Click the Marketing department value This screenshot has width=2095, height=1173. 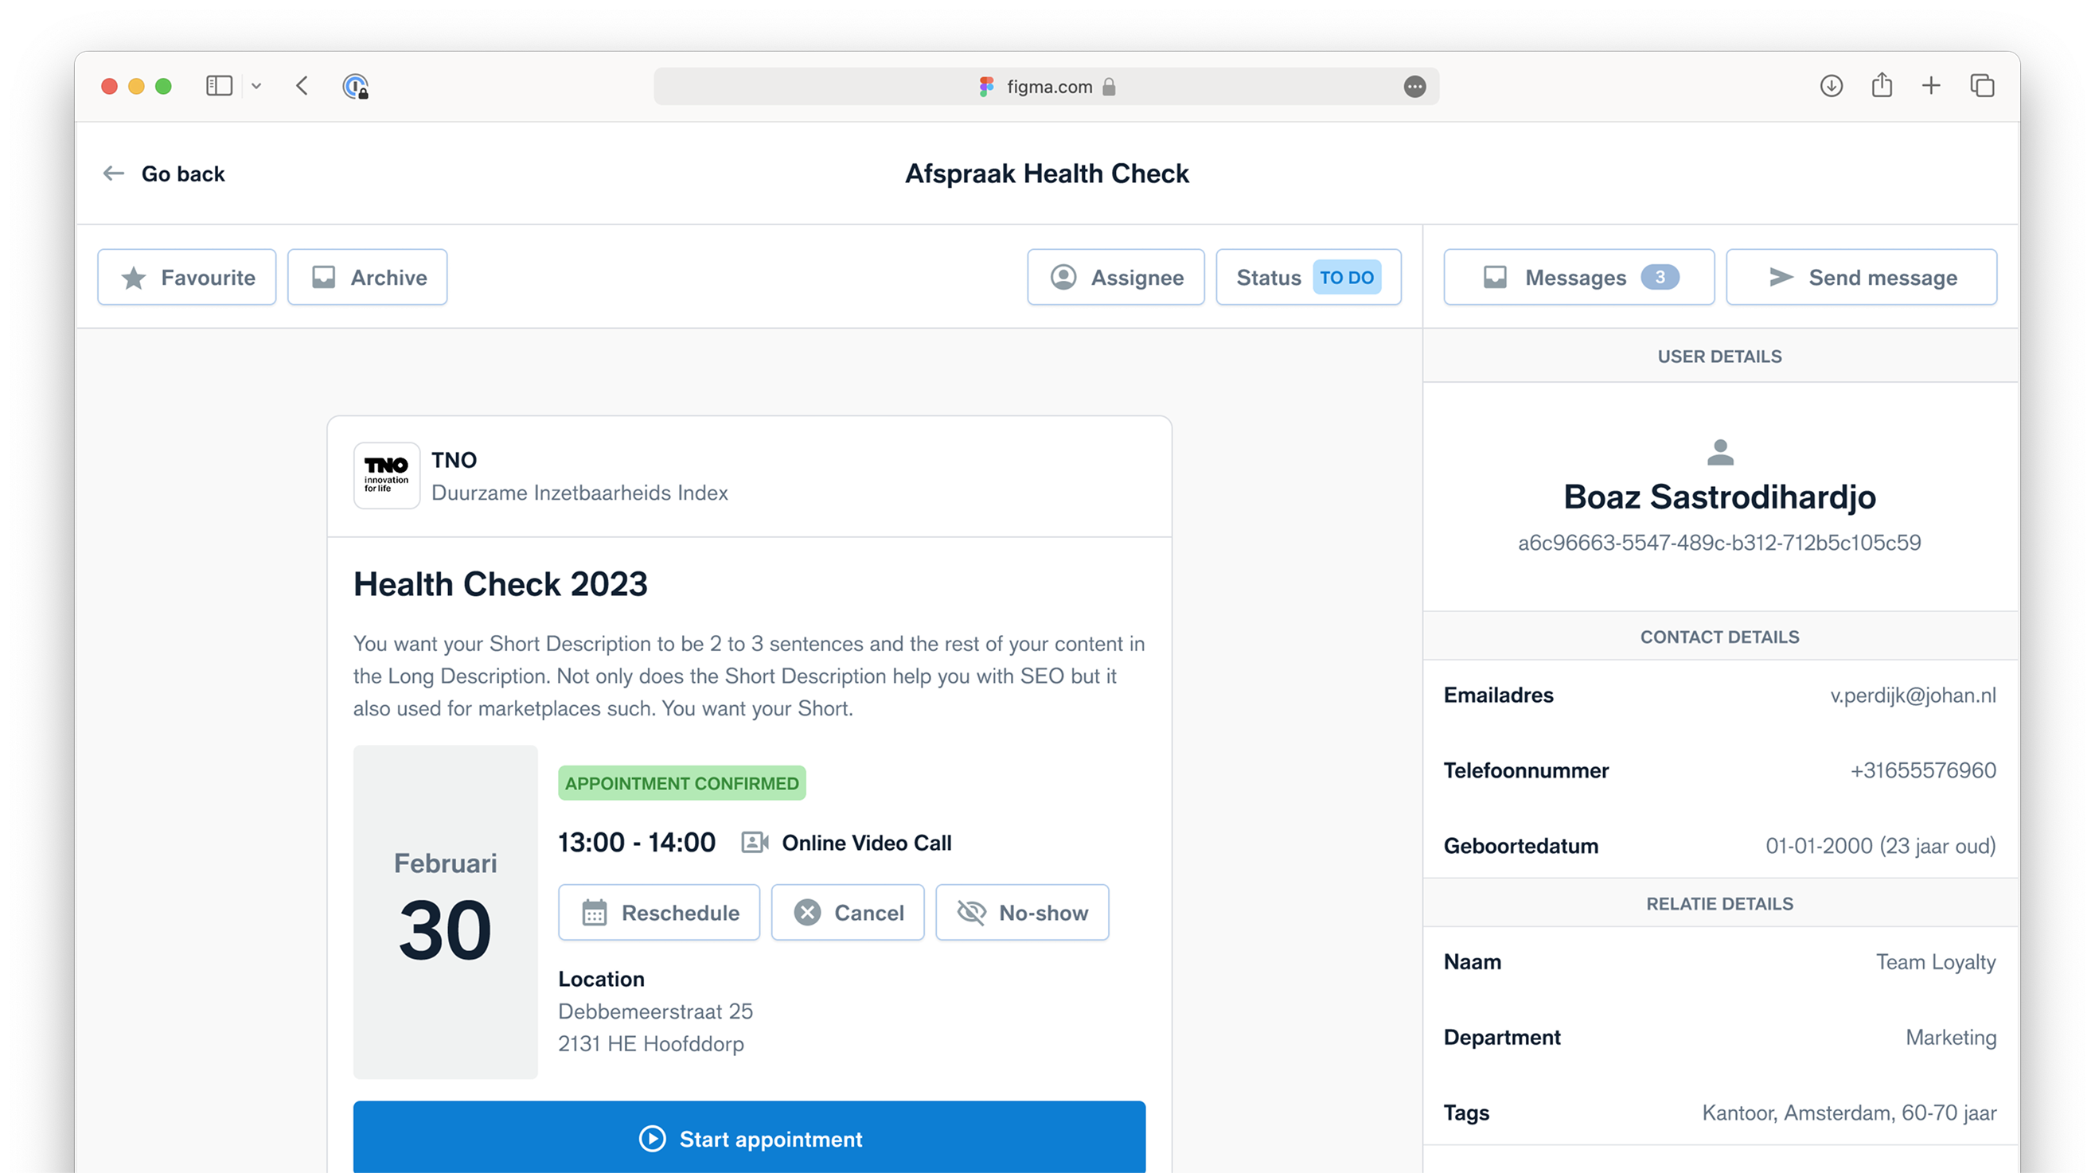click(x=1950, y=1036)
